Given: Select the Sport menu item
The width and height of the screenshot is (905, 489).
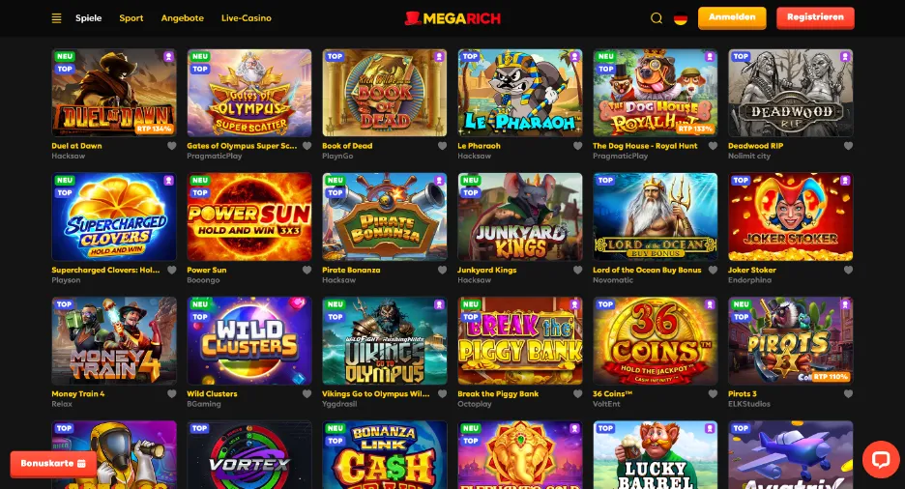Looking at the screenshot, I should click(x=131, y=17).
